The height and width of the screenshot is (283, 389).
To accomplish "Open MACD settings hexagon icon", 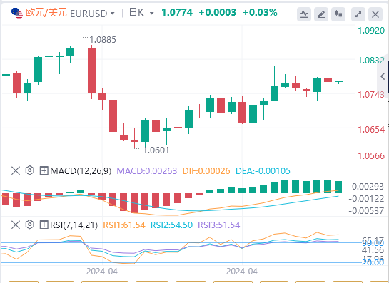I will [x=29, y=170].
